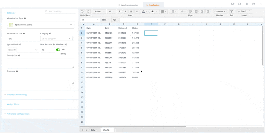Open the Graph insert menu
Image resolution: width=265 pixels, height=133 pixels.
pos(244,12)
